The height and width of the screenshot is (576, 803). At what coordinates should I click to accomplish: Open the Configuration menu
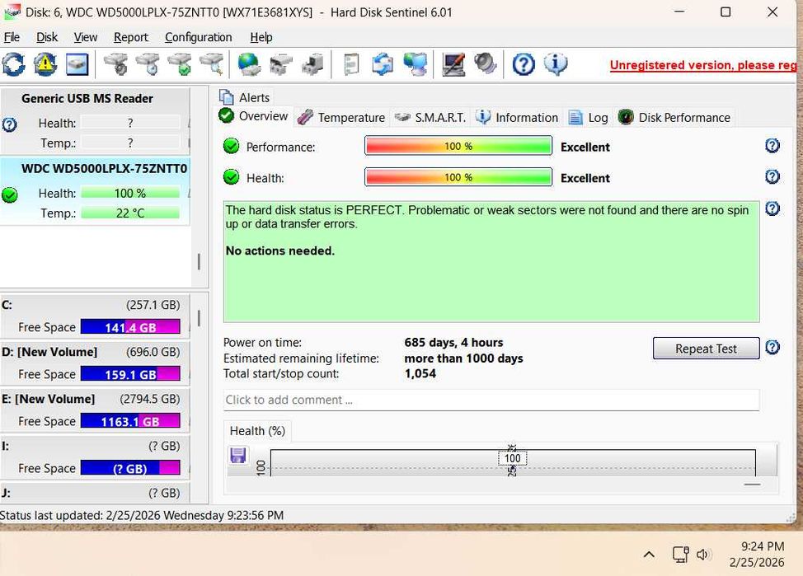coord(198,37)
